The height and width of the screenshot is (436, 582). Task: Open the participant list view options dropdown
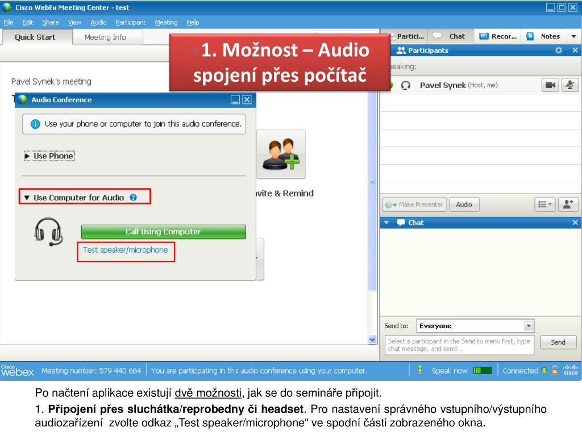(x=545, y=204)
